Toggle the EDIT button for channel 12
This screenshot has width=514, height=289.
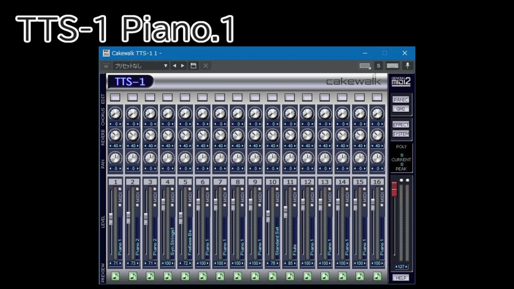click(x=307, y=97)
